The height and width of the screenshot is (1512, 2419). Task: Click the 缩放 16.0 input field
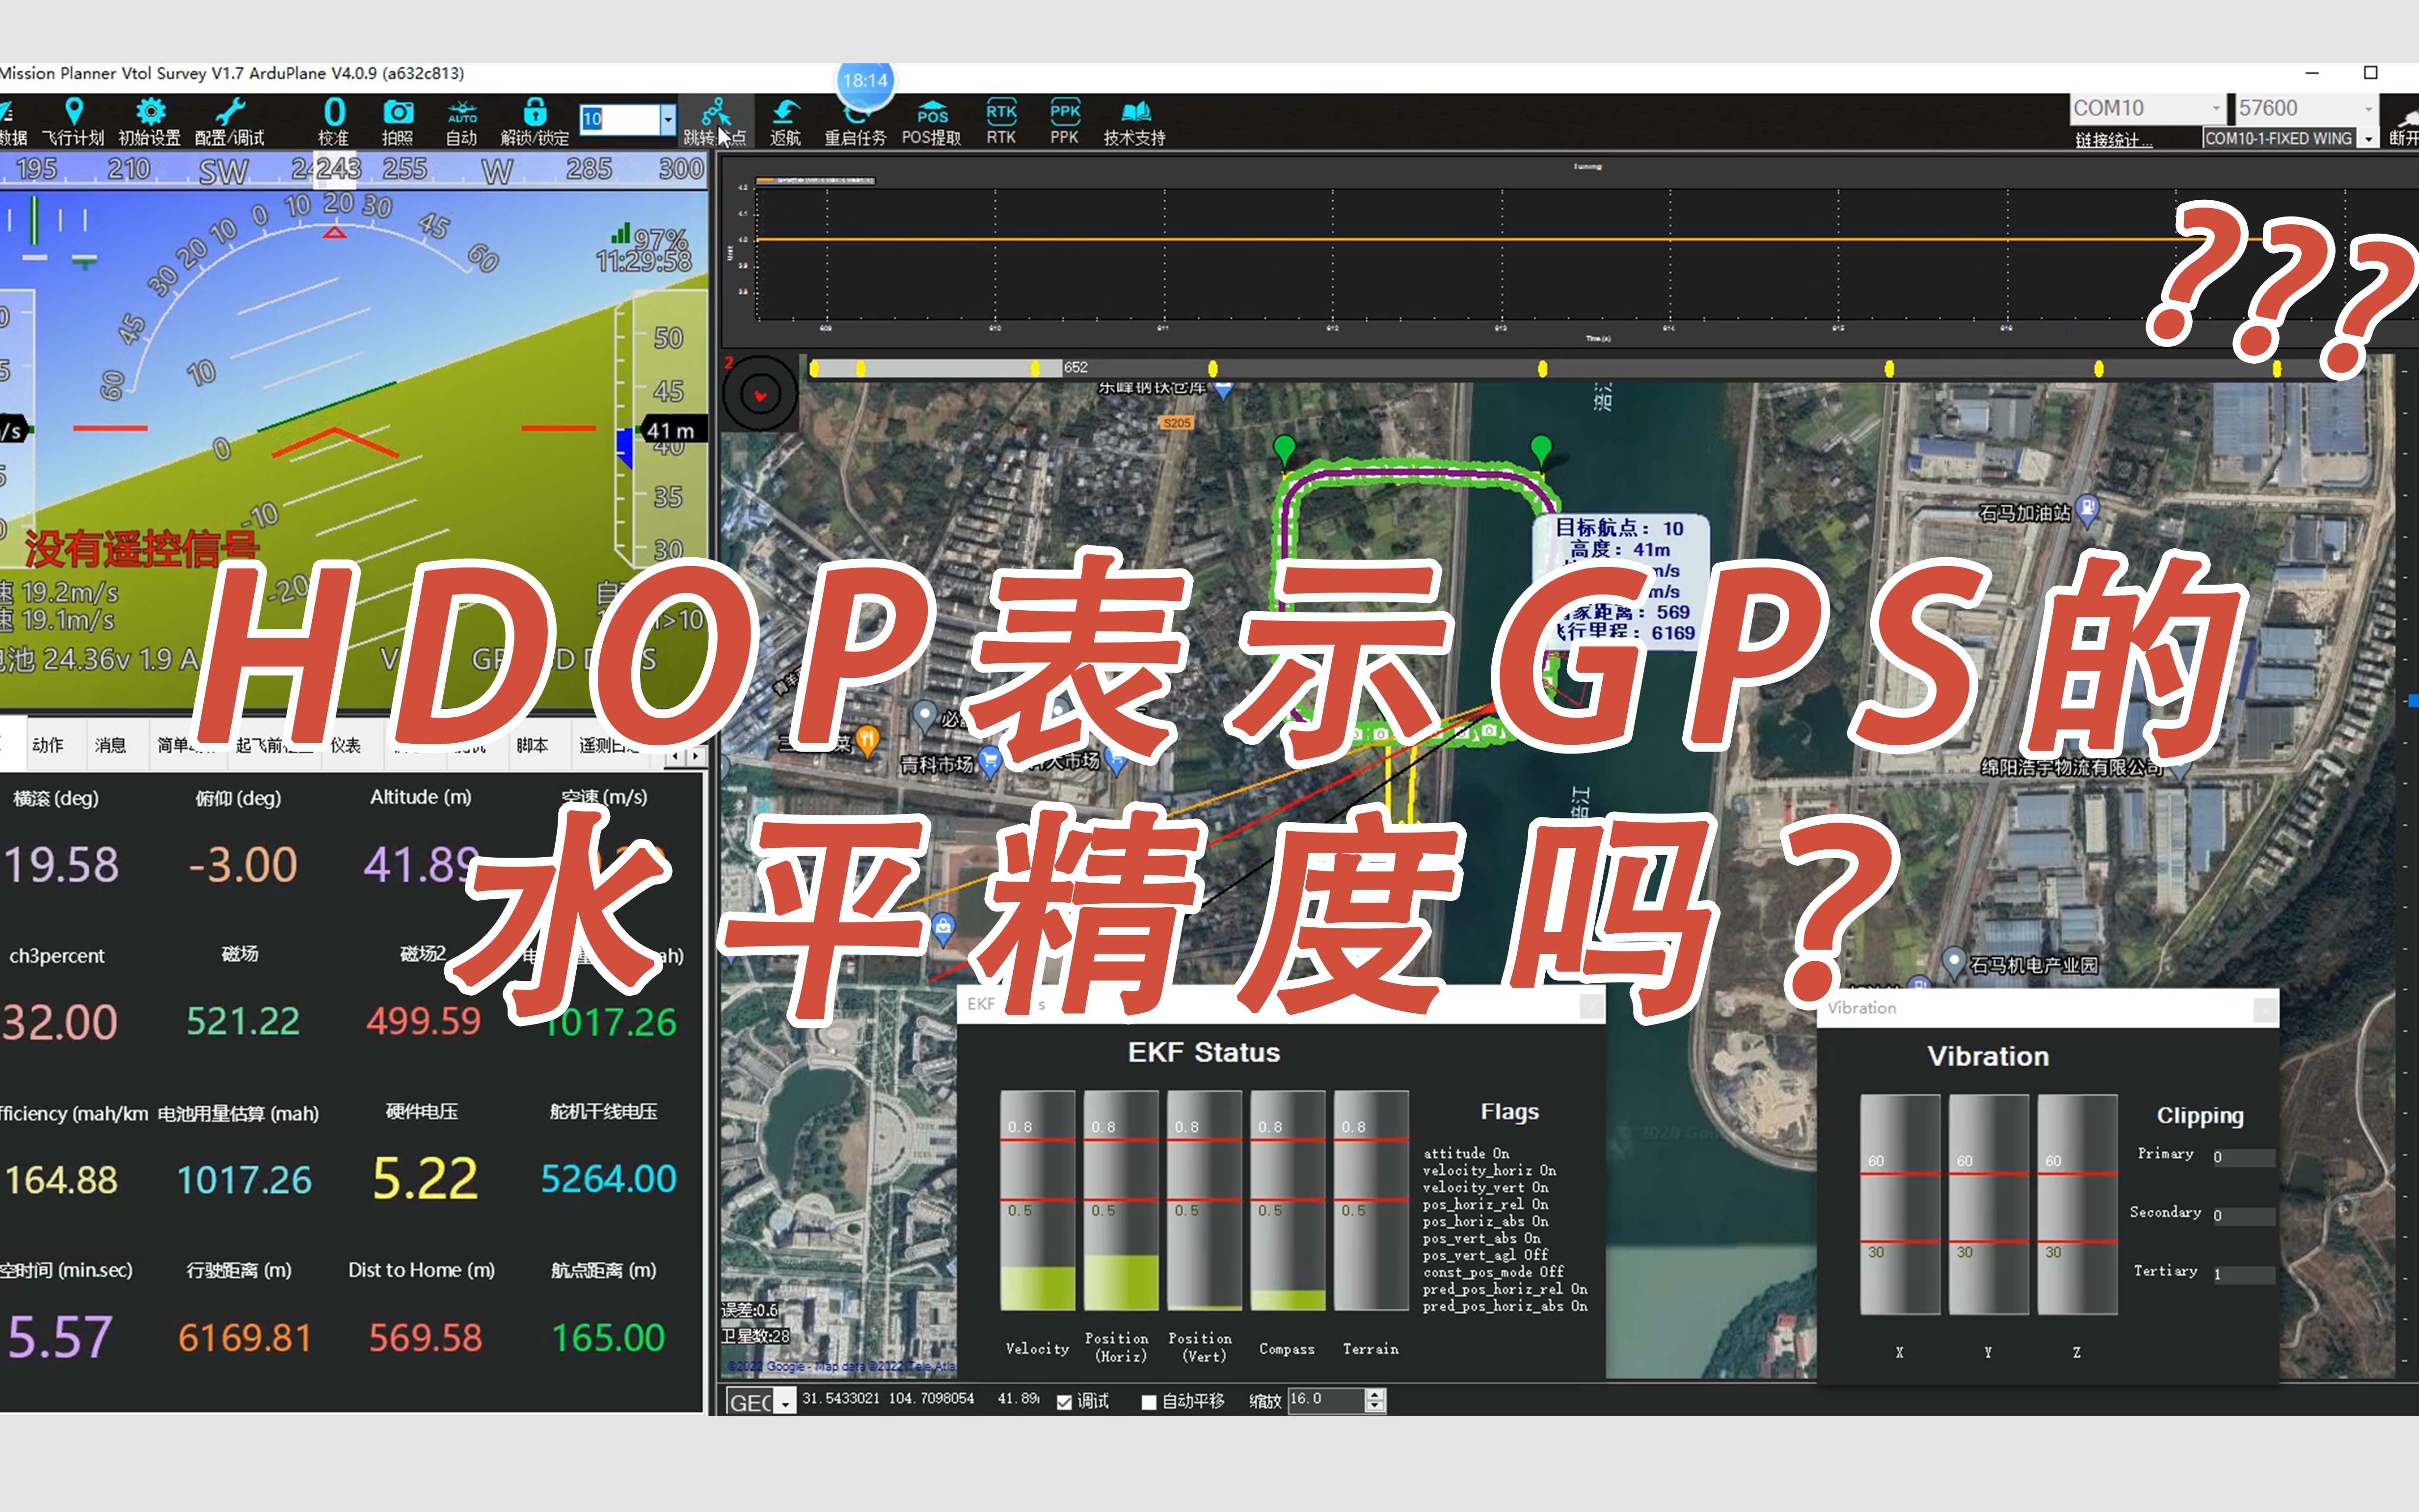point(1326,1400)
